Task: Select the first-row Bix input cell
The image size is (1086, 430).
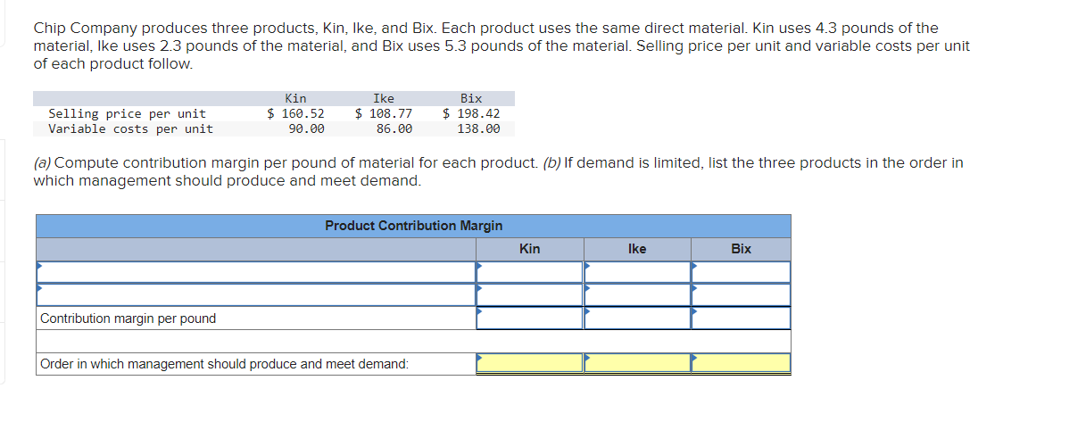Action: [x=741, y=272]
